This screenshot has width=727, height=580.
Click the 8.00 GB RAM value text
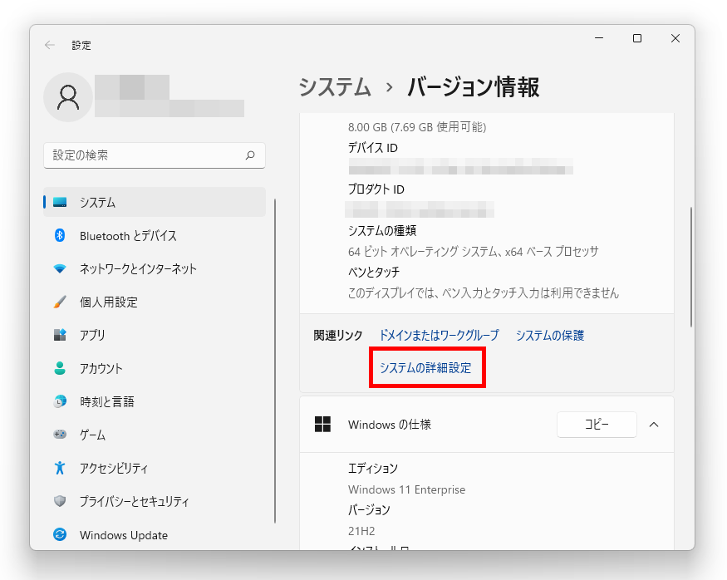[417, 127]
